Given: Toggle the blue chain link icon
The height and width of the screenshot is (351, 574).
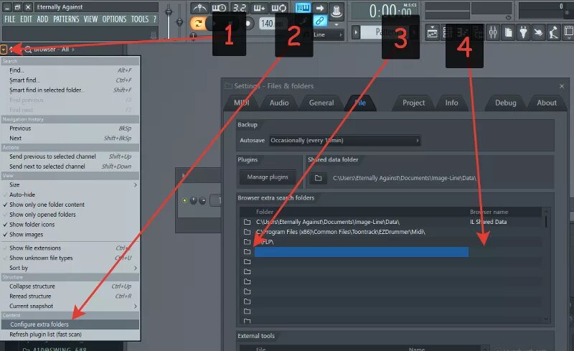Looking at the screenshot, I should (x=319, y=21).
